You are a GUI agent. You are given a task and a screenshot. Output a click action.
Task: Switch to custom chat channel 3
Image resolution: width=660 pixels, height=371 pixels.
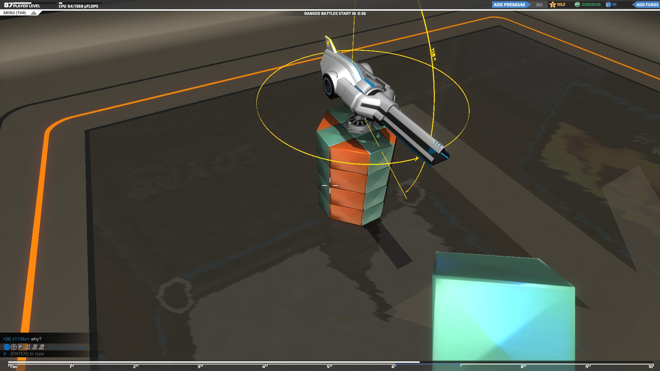42,347
